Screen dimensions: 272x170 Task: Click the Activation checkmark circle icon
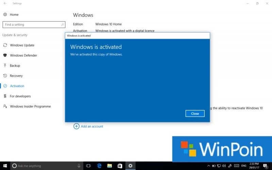[x=5, y=86]
